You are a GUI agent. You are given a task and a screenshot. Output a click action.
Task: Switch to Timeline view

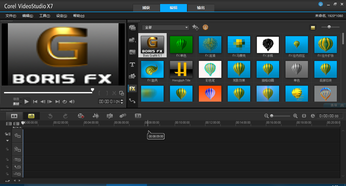31,116
